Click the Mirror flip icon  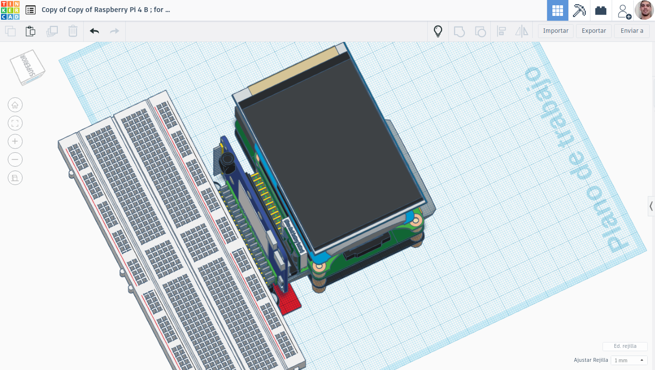pyautogui.click(x=522, y=31)
